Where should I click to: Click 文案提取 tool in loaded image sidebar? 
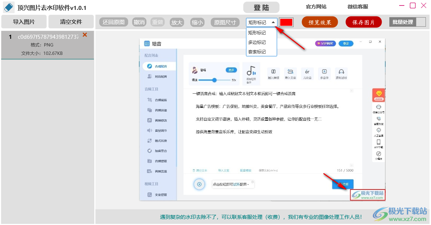click(x=158, y=195)
